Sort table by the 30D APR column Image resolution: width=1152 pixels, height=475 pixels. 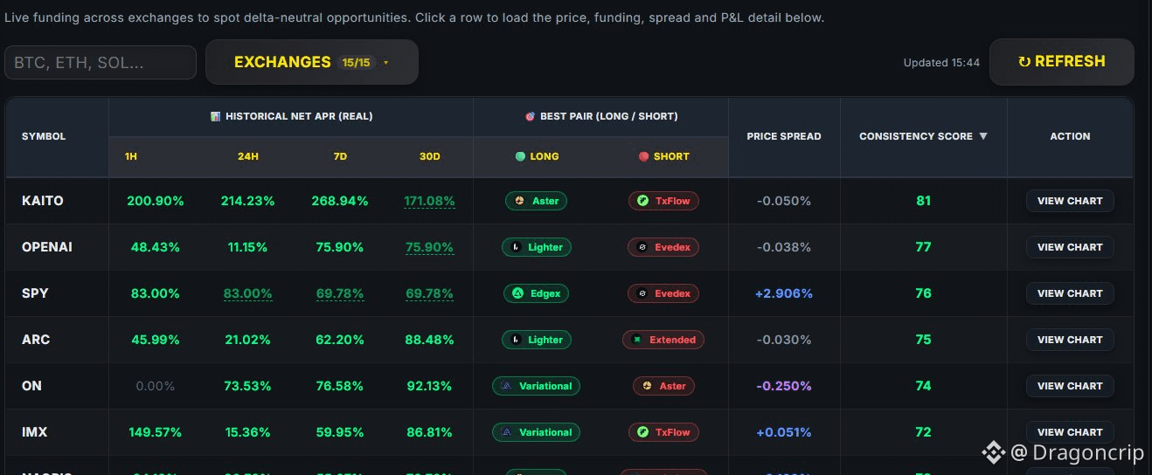click(429, 156)
